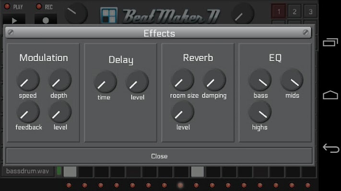Image resolution: width=341 pixels, height=191 pixels.
Task: Click the glowing step indicator LED
Action: [180, 185]
